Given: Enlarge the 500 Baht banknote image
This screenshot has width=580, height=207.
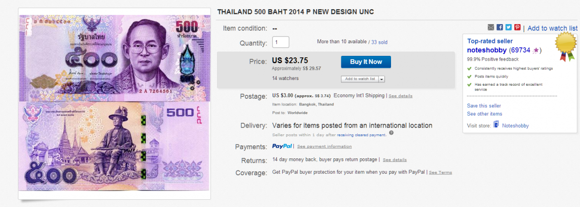Looking at the screenshot, I should pos(115,102).
